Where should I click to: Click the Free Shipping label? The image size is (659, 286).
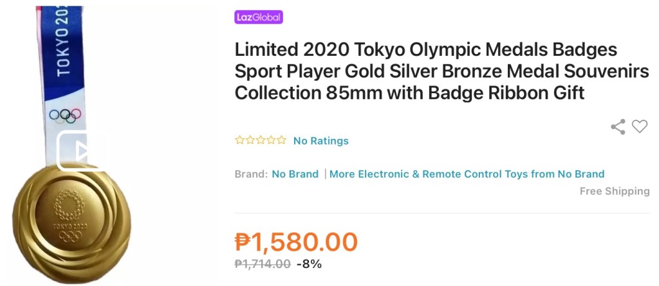point(614,191)
